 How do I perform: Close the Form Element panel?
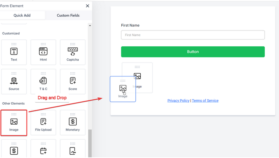88,6
